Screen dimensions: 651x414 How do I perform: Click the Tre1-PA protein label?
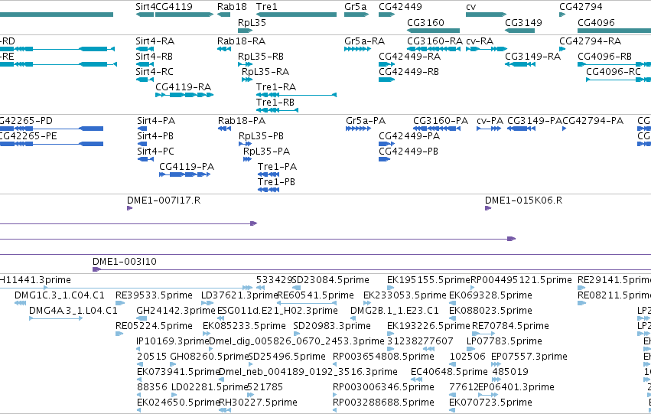(278, 167)
